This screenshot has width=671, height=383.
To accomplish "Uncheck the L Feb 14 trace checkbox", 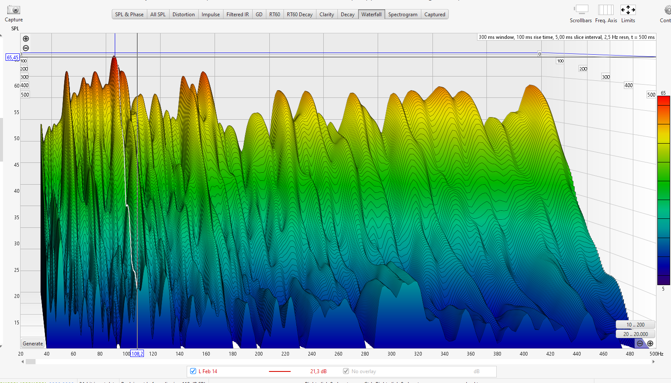I will point(193,371).
